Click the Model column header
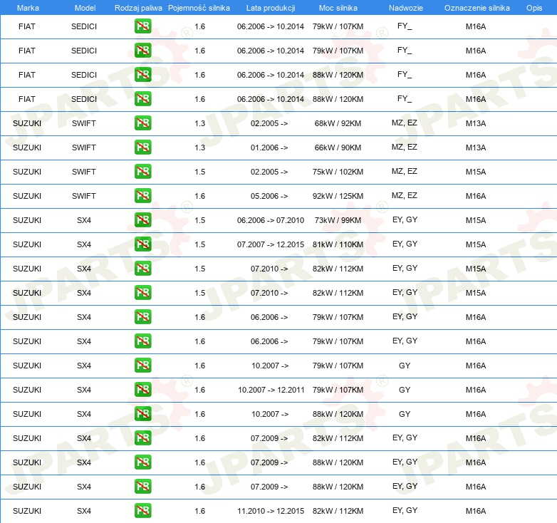This screenshot has height=523, width=557. coord(85,8)
